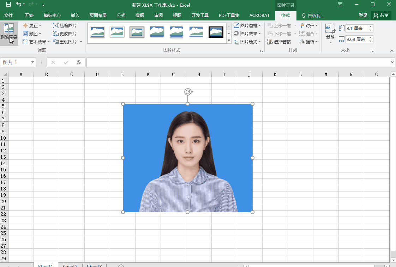
Task: Open the Name Box dropdown arrow
Action: coord(33,62)
